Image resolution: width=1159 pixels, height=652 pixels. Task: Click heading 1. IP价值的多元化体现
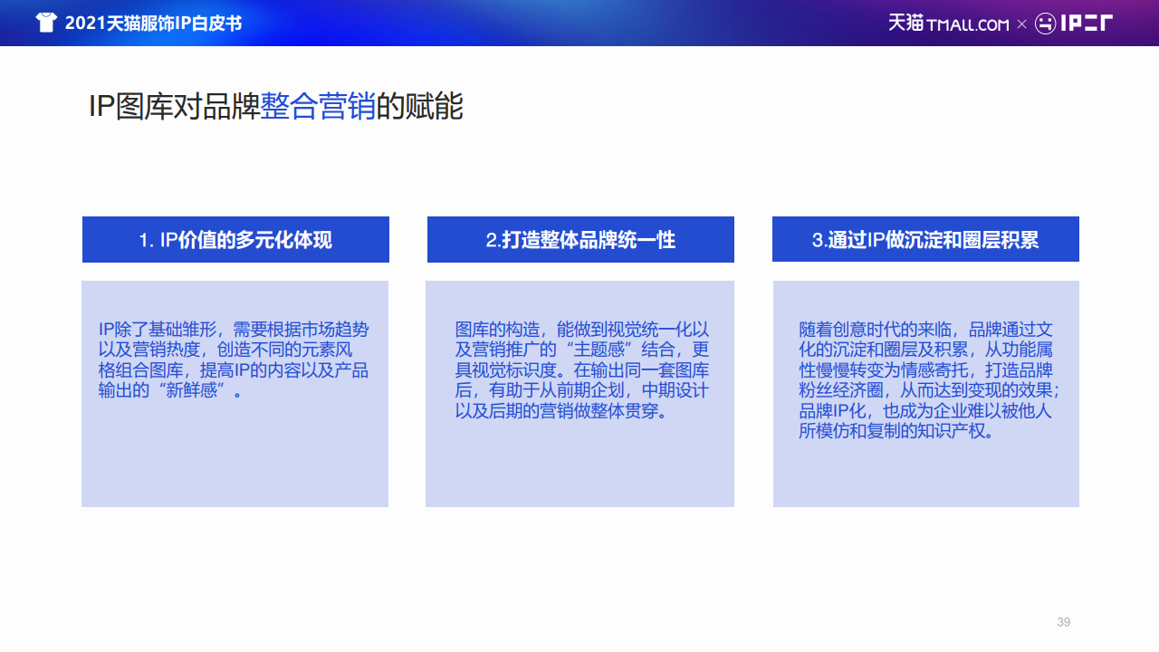pos(235,240)
